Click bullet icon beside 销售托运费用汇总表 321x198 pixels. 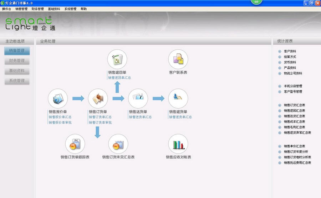tap(280, 163)
